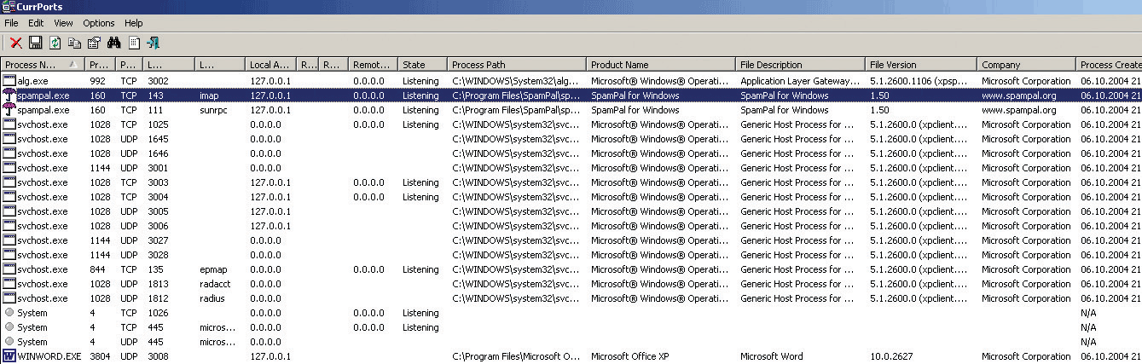Screen dimensions: 1142x364
Task: Click the floppy disk Save Selected Items icon
Action: click(36, 43)
